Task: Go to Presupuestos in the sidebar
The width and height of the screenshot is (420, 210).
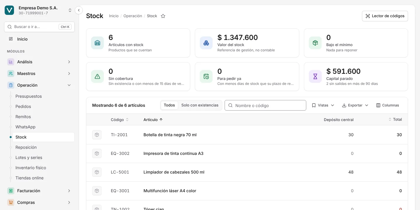Action: pyautogui.click(x=29, y=96)
